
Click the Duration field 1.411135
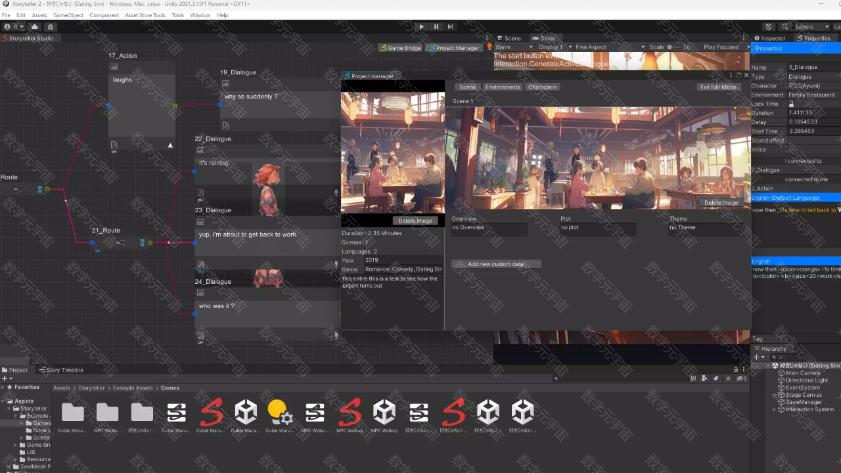814,113
